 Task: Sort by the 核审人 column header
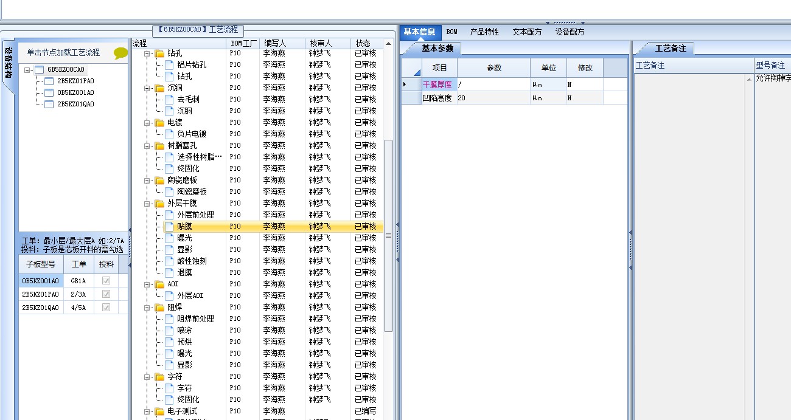point(327,44)
